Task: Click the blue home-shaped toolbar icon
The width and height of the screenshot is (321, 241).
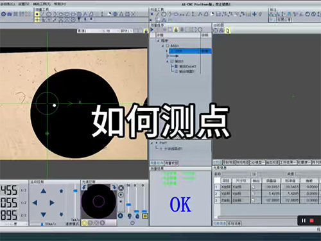Action: [x=10, y=14]
